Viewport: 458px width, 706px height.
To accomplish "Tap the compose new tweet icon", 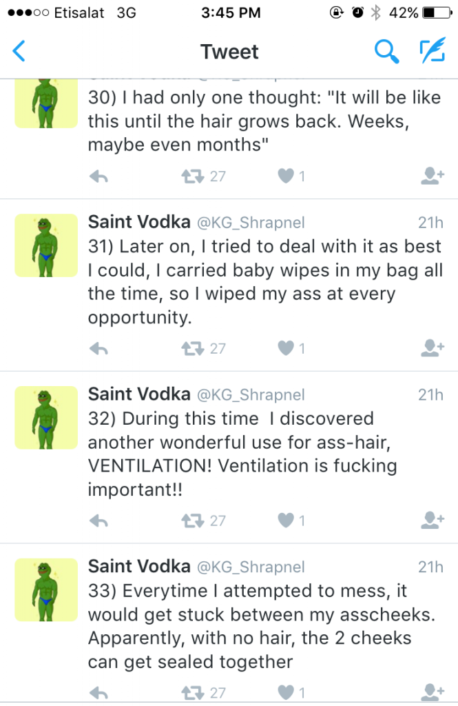I will click(433, 51).
